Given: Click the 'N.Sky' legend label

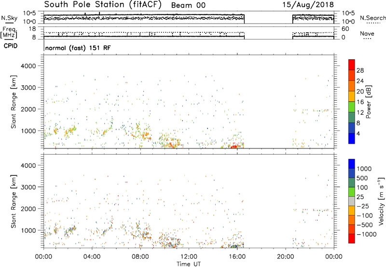Looking at the screenshot, I should pyautogui.click(x=9, y=18).
